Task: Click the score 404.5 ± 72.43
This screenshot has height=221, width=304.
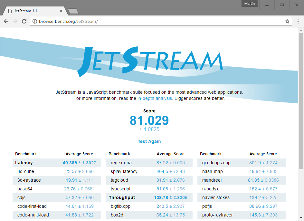Action: 171,171
